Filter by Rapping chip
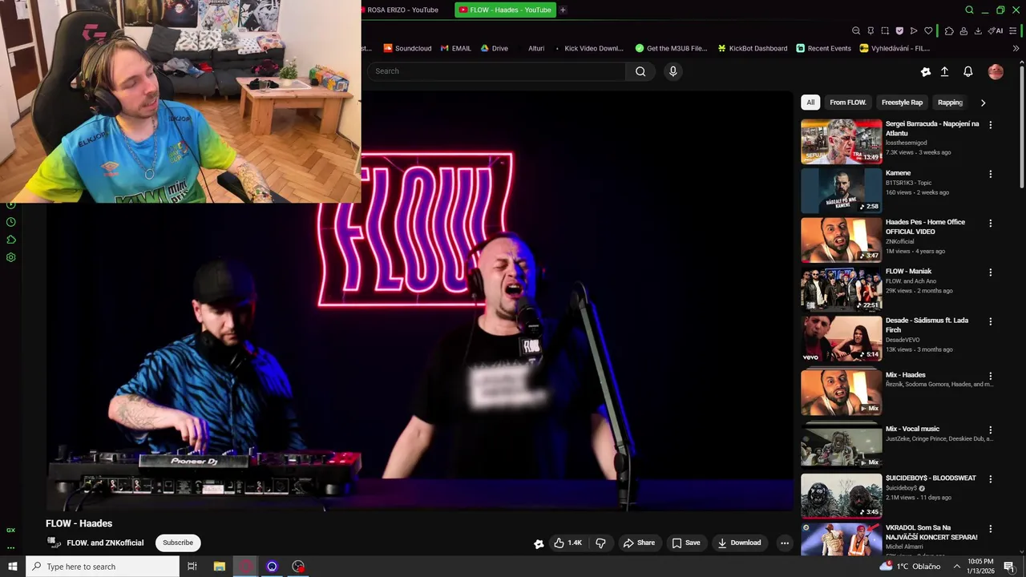 coord(950,103)
